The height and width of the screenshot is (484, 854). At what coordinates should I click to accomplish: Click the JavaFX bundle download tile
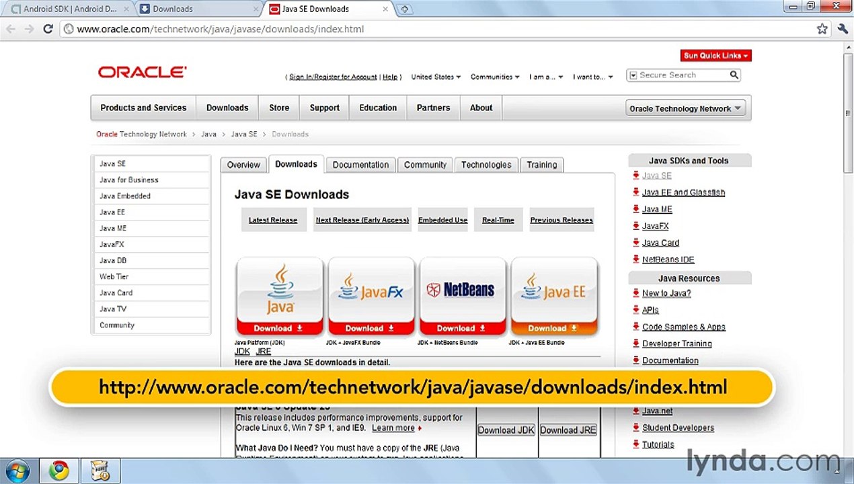coord(371,296)
